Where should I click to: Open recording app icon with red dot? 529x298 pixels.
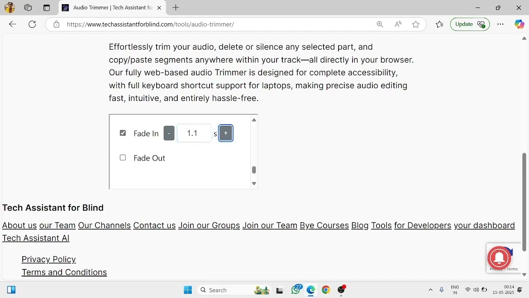click(x=341, y=290)
